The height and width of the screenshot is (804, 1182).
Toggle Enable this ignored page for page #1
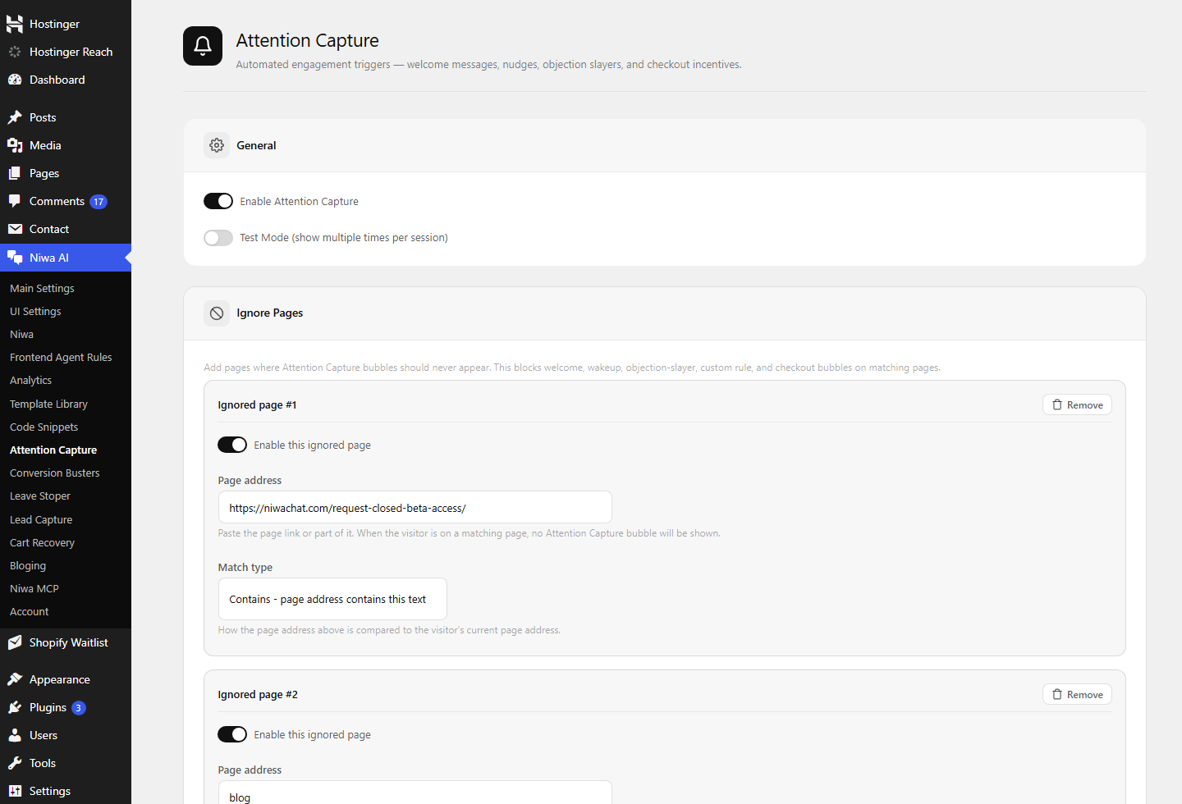232,445
